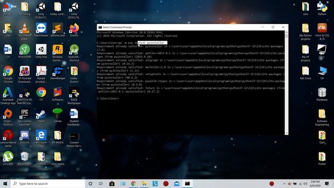This screenshot has width=334, height=188.
Task: Open ProtonVPN shortcut on desktop
Action: point(25,51)
